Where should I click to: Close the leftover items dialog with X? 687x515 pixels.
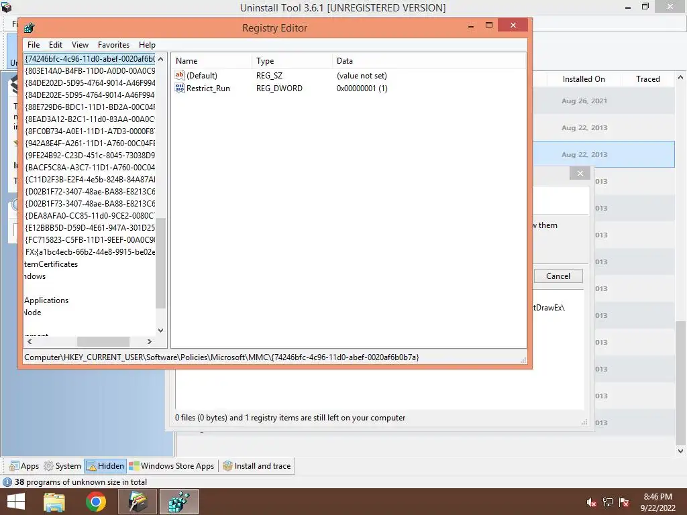580,174
